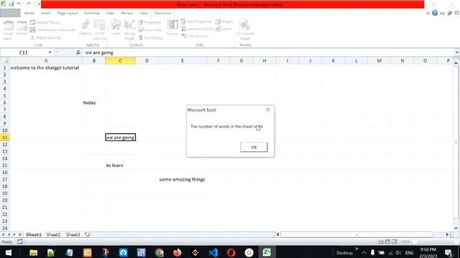Click the Select All corner button
The height and width of the screenshot is (258, 460).
5,60
